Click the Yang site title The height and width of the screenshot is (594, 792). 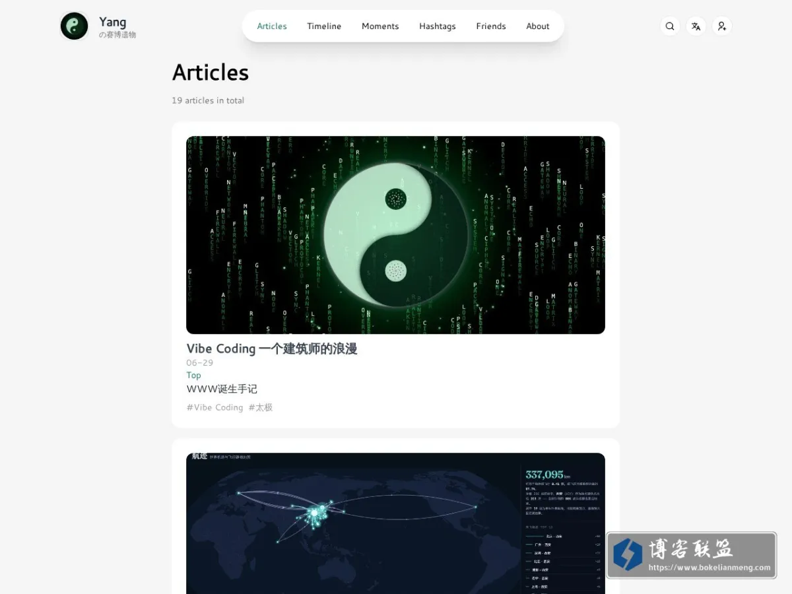113,22
